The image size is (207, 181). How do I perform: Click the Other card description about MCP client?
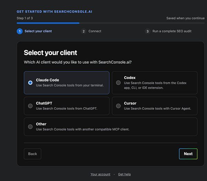(x=83, y=129)
